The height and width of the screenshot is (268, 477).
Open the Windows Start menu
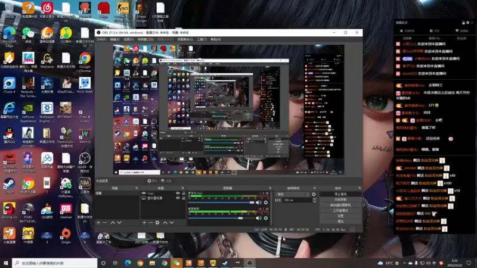pos(6,263)
